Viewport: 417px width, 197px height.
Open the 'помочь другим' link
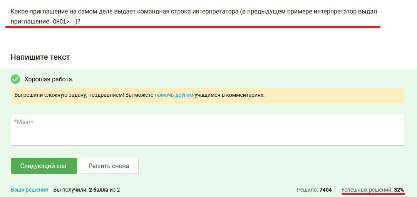(174, 95)
